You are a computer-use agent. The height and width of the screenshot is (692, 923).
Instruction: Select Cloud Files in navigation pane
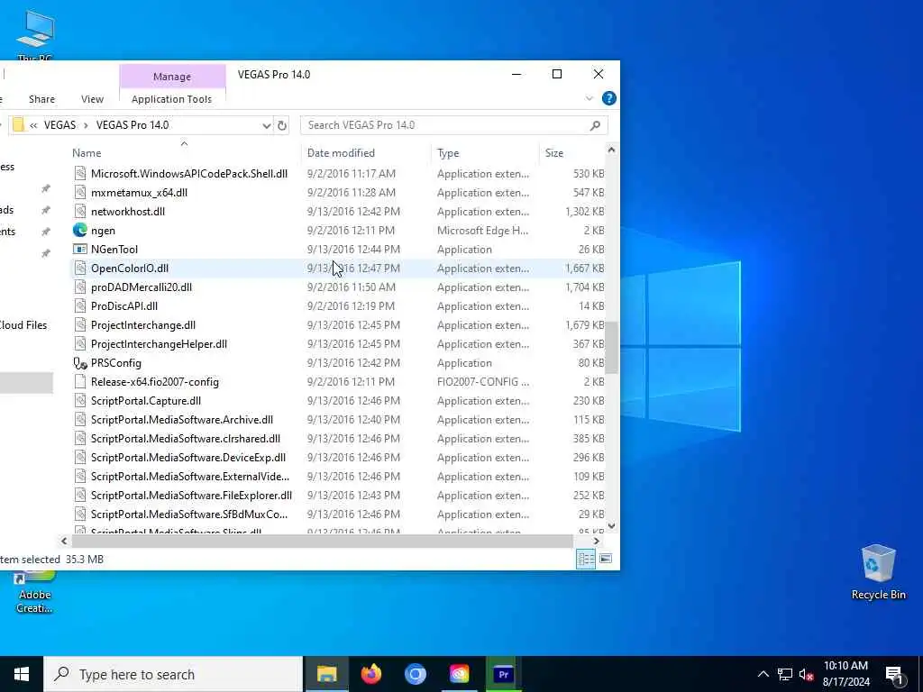point(23,324)
